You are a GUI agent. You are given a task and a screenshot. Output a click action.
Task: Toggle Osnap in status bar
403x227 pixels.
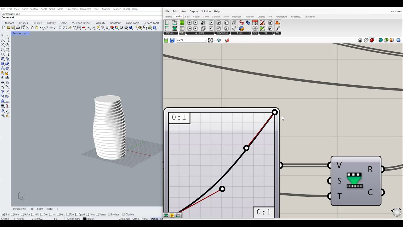point(155,219)
